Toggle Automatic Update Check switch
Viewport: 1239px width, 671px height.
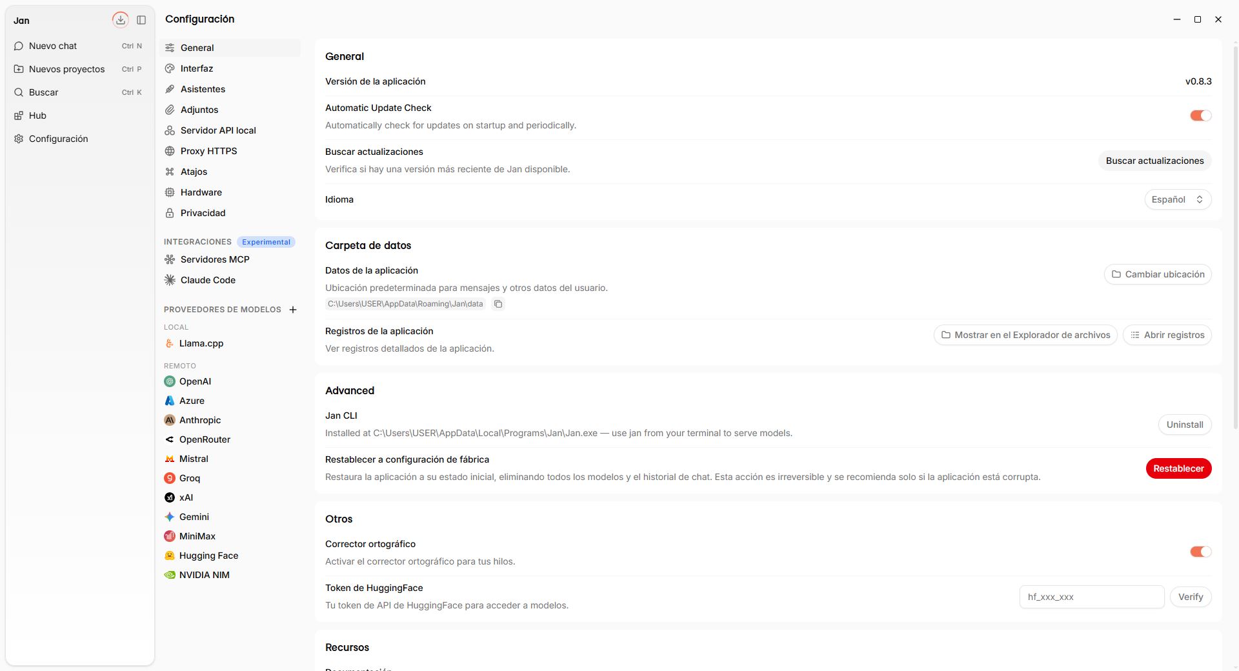tap(1200, 115)
